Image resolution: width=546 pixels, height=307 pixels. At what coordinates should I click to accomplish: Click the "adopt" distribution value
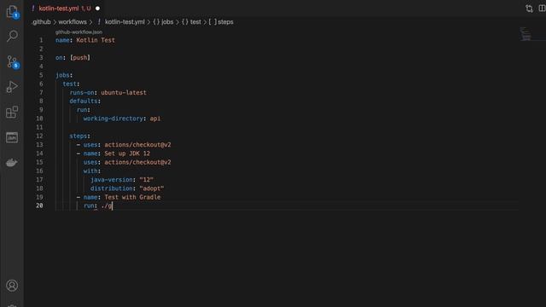[152, 188]
